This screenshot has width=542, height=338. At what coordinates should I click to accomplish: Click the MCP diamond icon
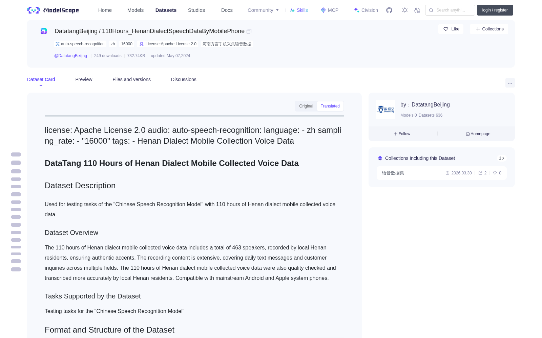pyautogui.click(x=323, y=10)
